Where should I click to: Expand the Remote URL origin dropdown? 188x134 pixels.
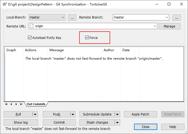(x=155, y=26)
